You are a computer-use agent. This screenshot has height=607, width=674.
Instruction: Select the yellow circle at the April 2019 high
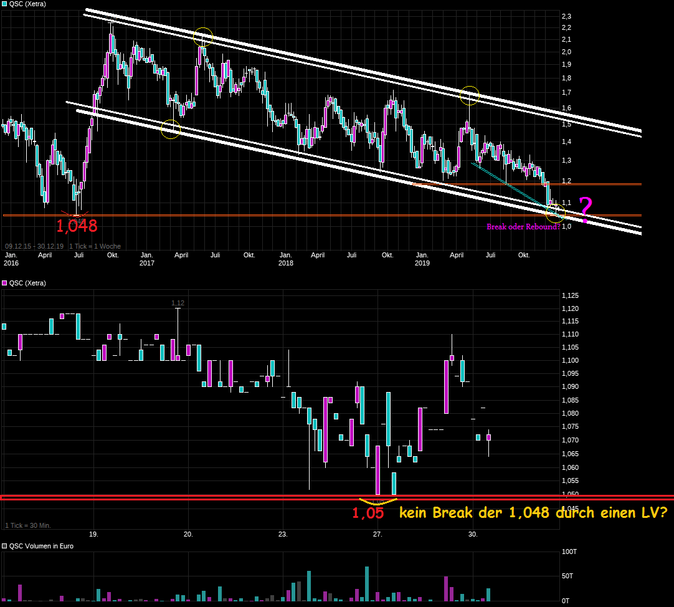[x=470, y=95]
